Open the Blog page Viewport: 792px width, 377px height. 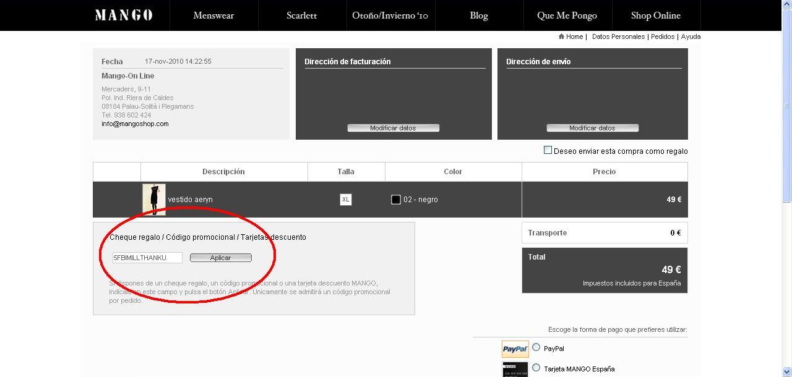[479, 15]
